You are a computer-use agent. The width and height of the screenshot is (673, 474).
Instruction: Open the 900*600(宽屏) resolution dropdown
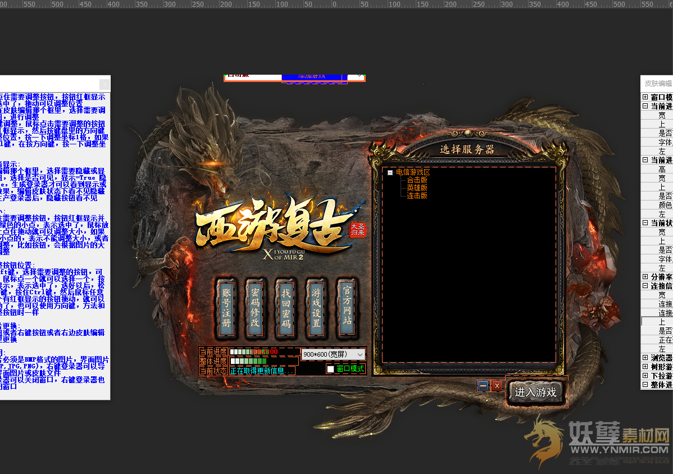point(334,354)
